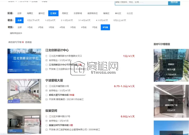Focus the property search input field
The image size is (189, 135).
coord(142,3)
